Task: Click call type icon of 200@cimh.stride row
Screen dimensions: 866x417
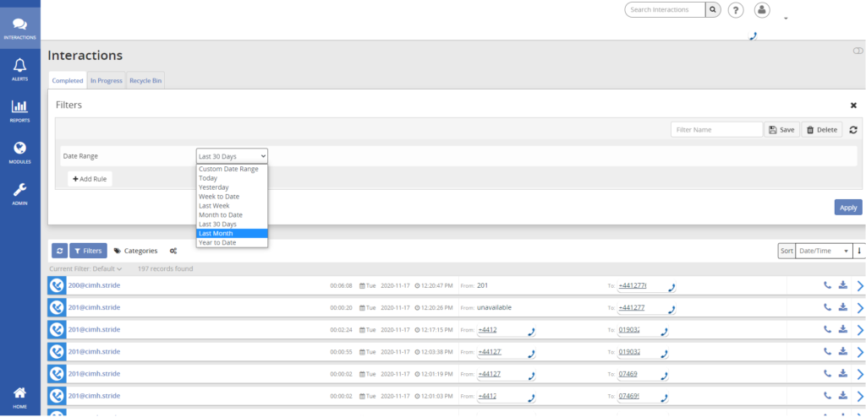Action: (x=57, y=285)
